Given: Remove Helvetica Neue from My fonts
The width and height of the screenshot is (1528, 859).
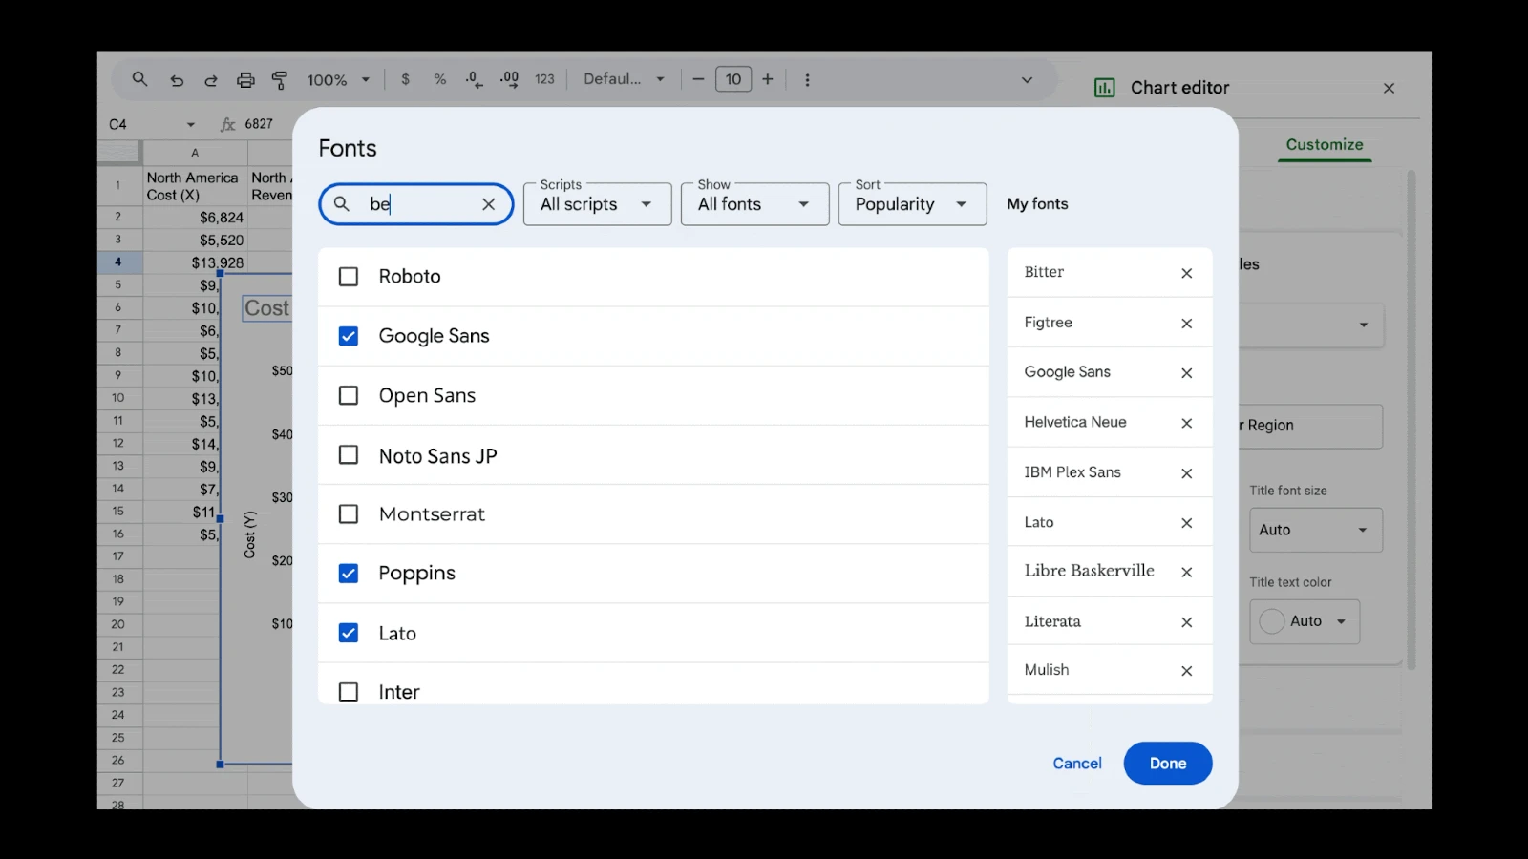Looking at the screenshot, I should (1186, 423).
